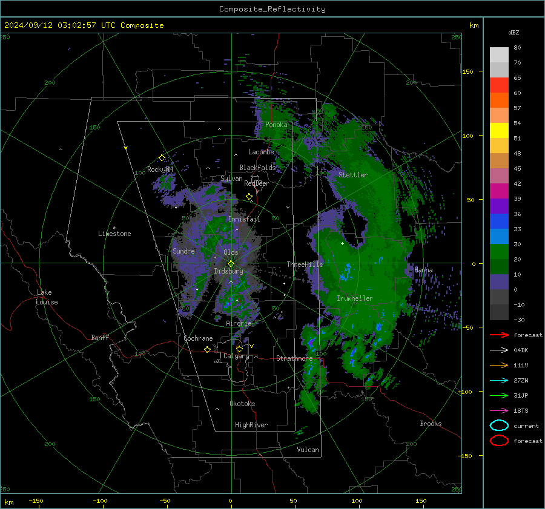Screen dimensions: 545x509
Task: Click the Hanna town label
Action: click(423, 270)
